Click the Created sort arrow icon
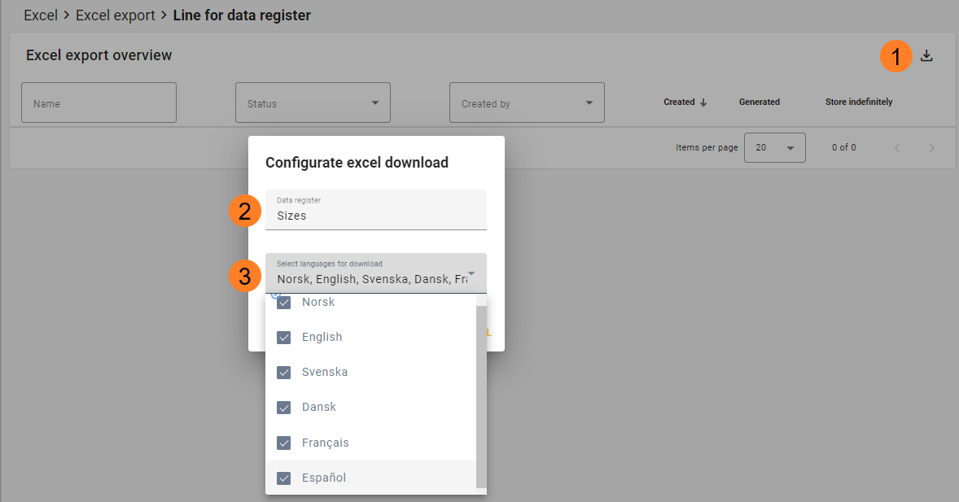The height and width of the screenshot is (502, 959). (703, 103)
